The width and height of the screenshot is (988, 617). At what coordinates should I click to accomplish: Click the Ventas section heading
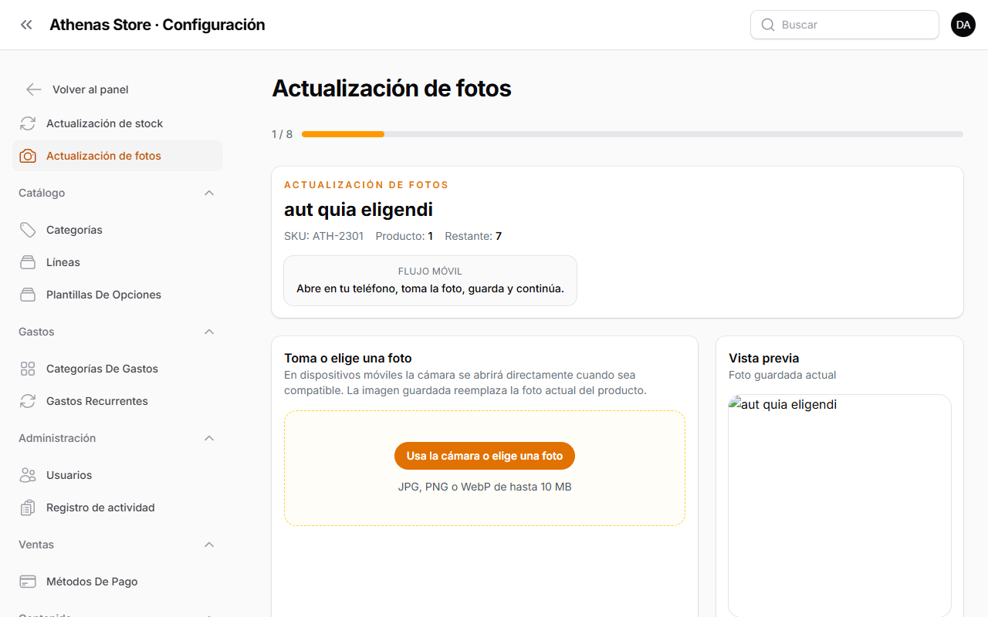pos(36,545)
